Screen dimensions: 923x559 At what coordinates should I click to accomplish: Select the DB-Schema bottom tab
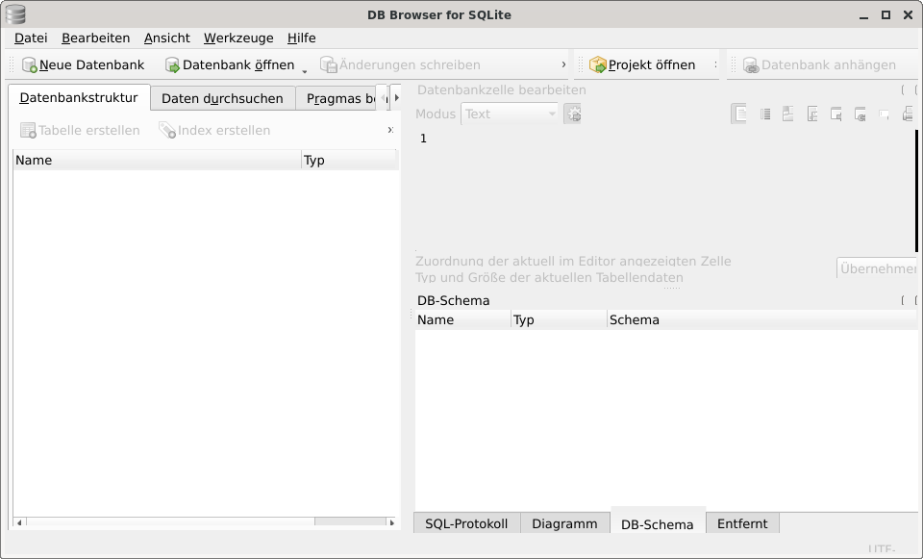[658, 524]
